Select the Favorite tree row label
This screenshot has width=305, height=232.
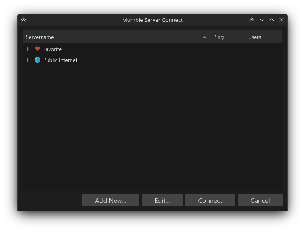pyautogui.click(x=52, y=49)
